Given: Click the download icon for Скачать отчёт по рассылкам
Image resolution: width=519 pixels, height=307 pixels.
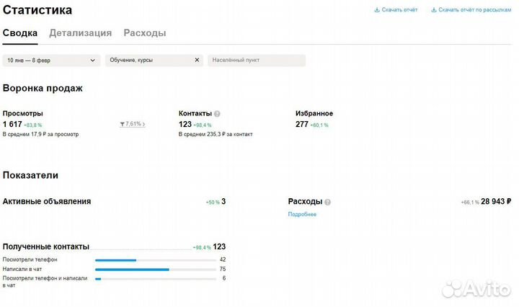Looking at the screenshot, I should [x=433, y=10].
